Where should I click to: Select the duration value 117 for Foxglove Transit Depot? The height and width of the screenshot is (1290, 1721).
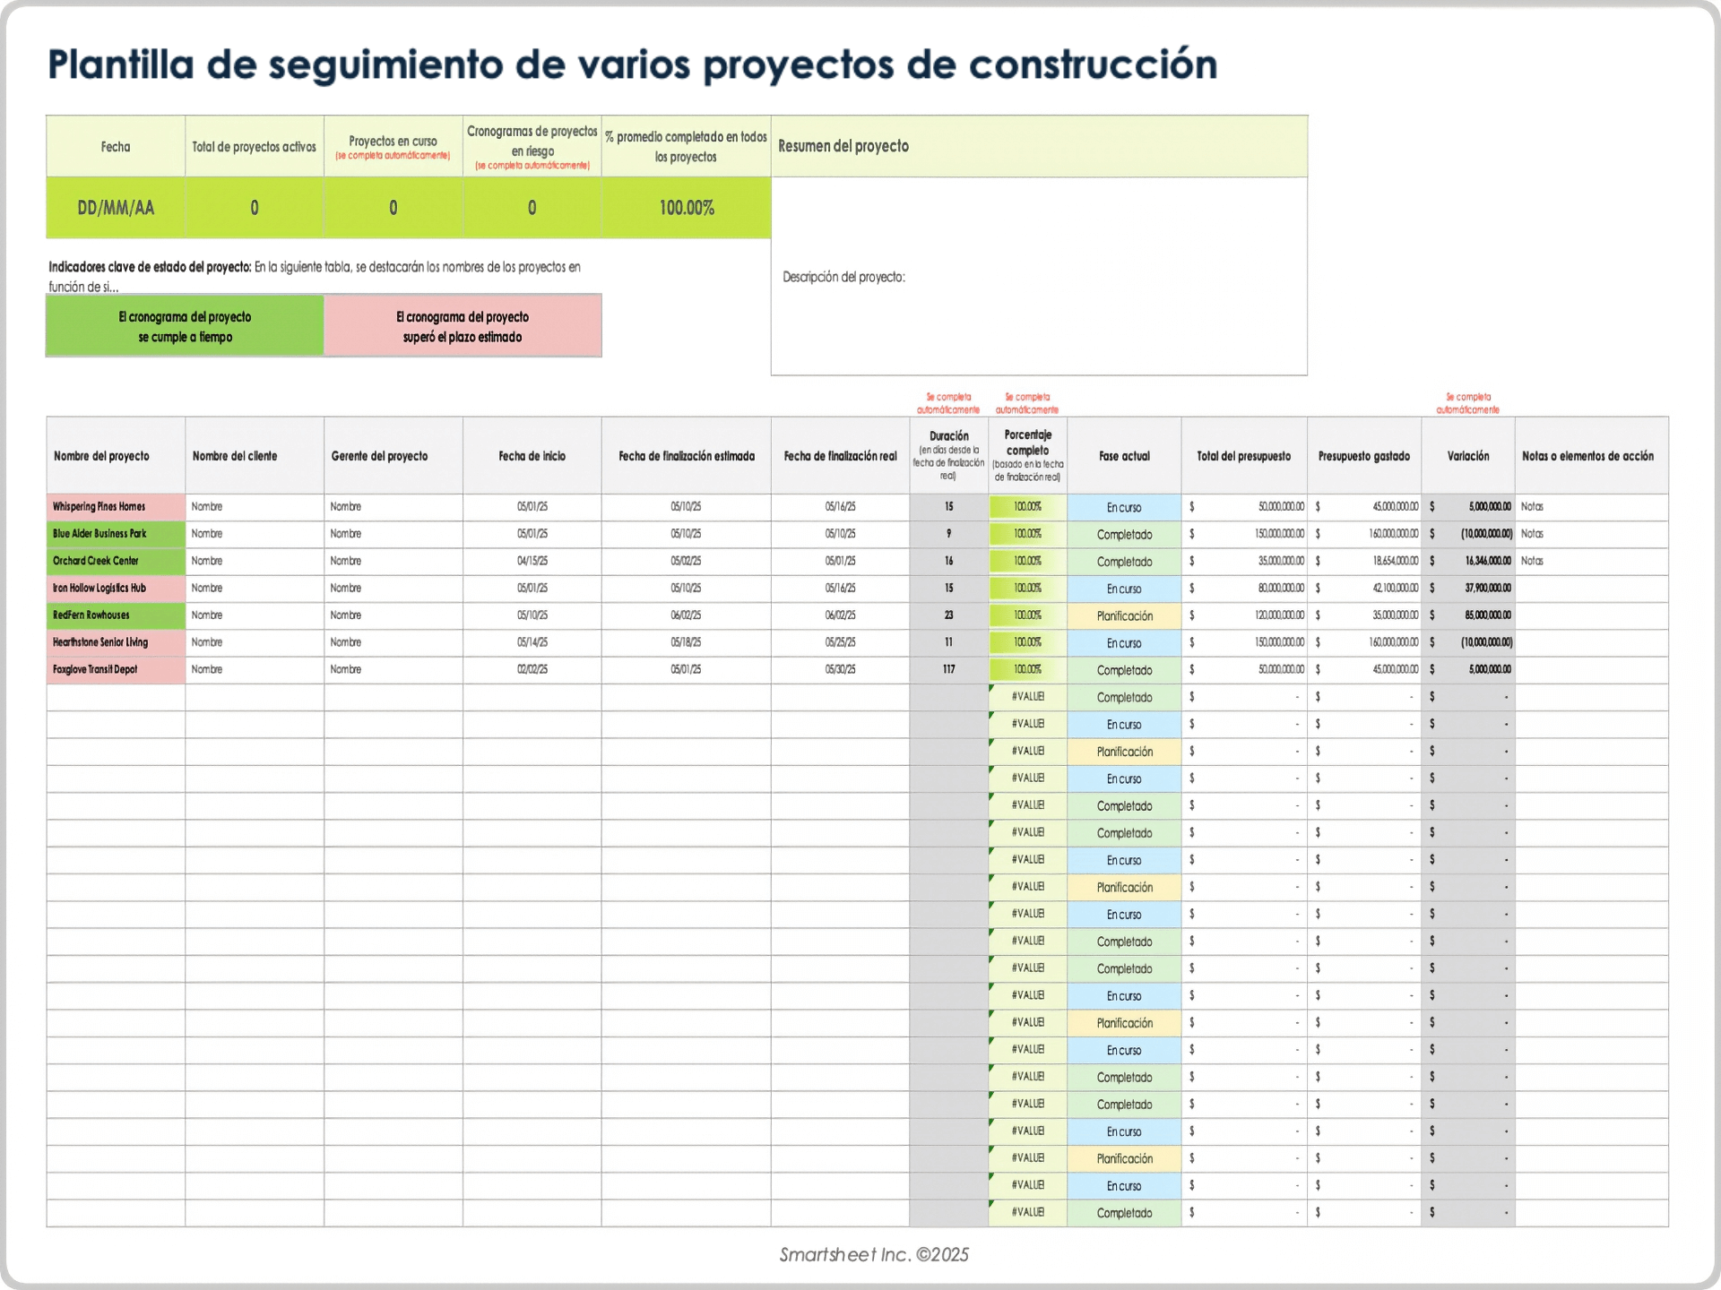tap(948, 669)
